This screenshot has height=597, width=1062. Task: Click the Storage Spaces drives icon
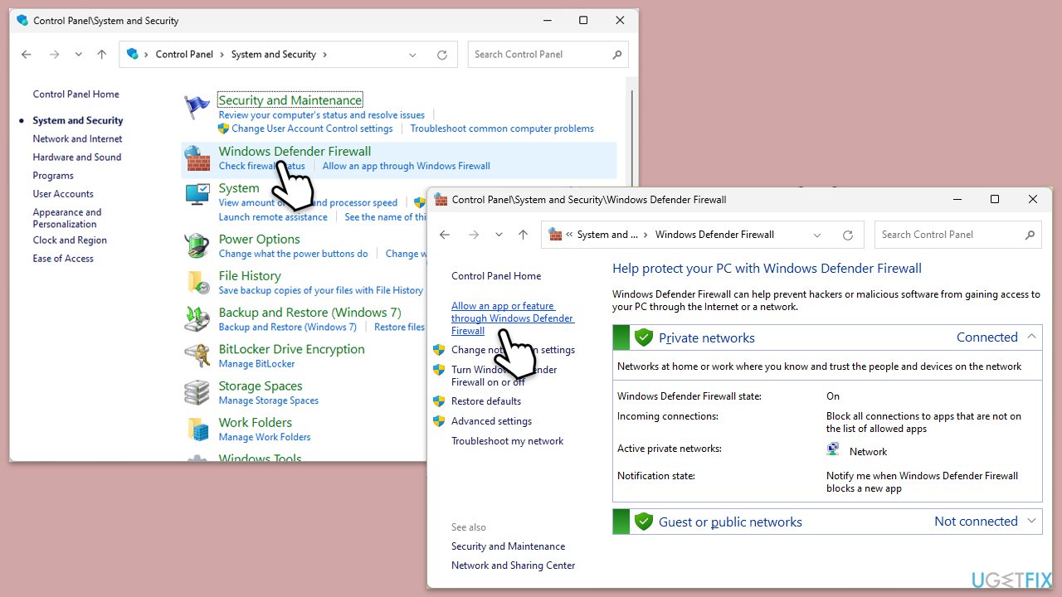click(197, 392)
